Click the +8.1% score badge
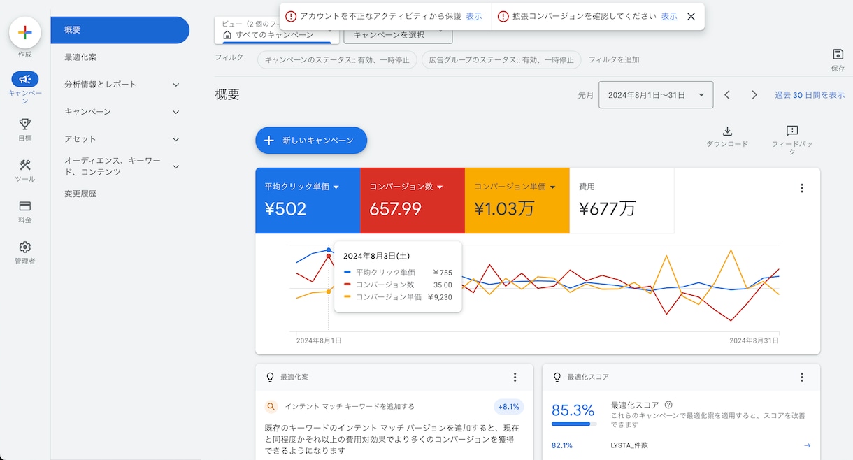 [x=508, y=407]
